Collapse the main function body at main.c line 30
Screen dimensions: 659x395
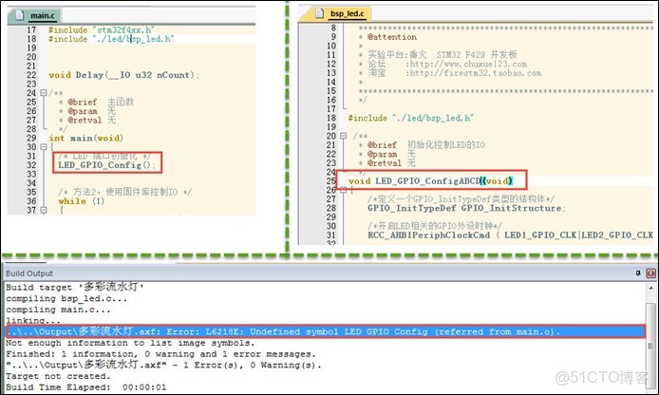pos(44,147)
